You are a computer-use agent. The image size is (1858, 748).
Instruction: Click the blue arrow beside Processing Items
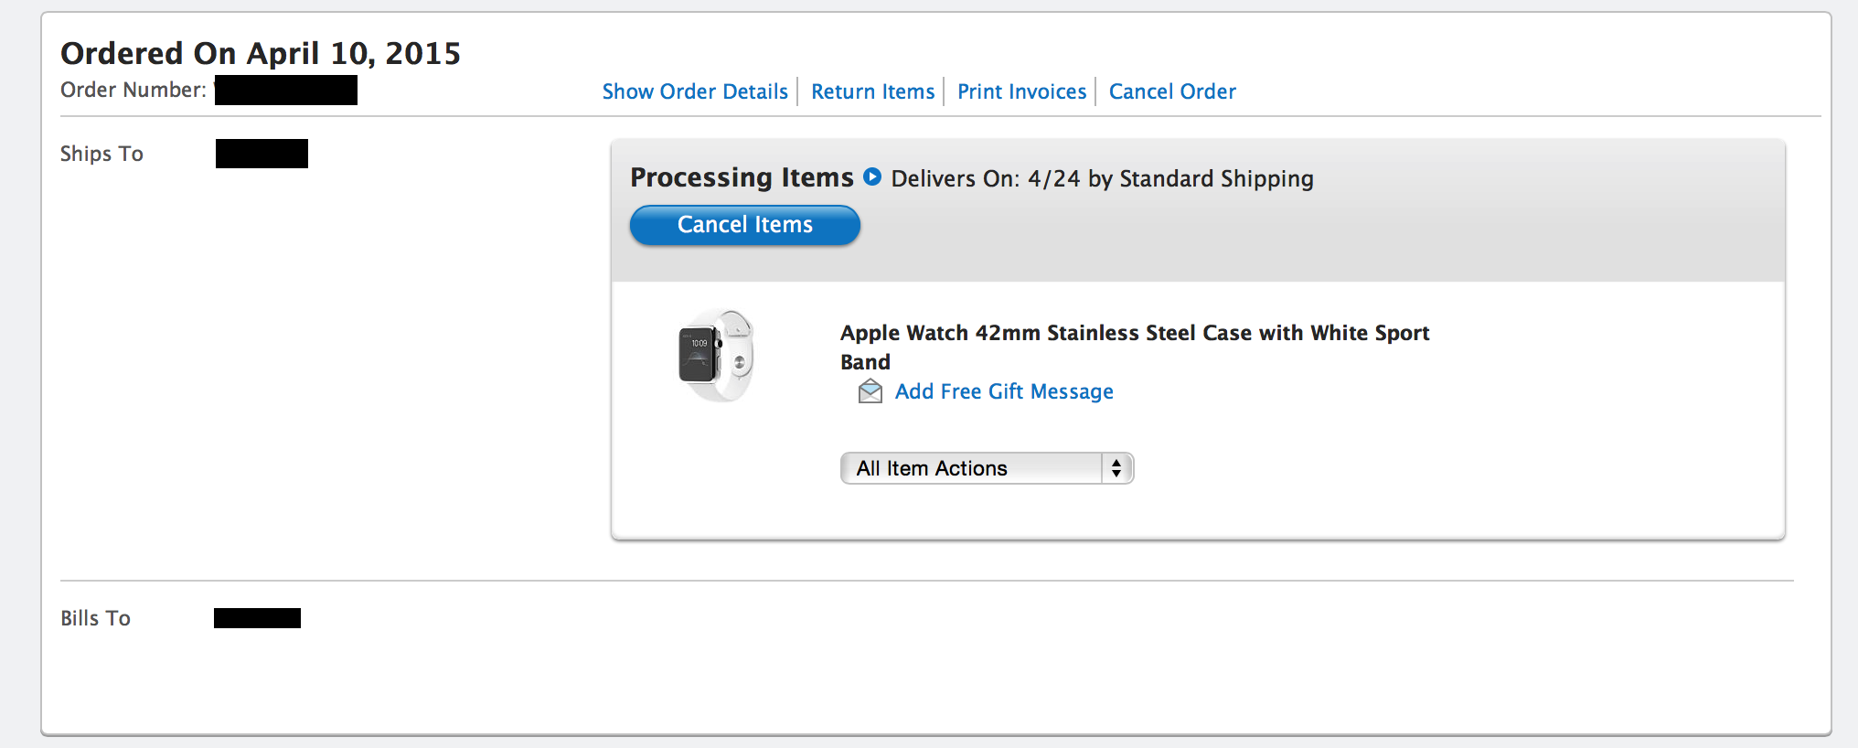[x=872, y=177]
